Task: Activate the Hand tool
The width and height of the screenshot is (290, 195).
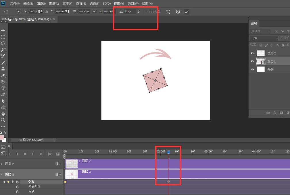Action: click(x=3, y=114)
